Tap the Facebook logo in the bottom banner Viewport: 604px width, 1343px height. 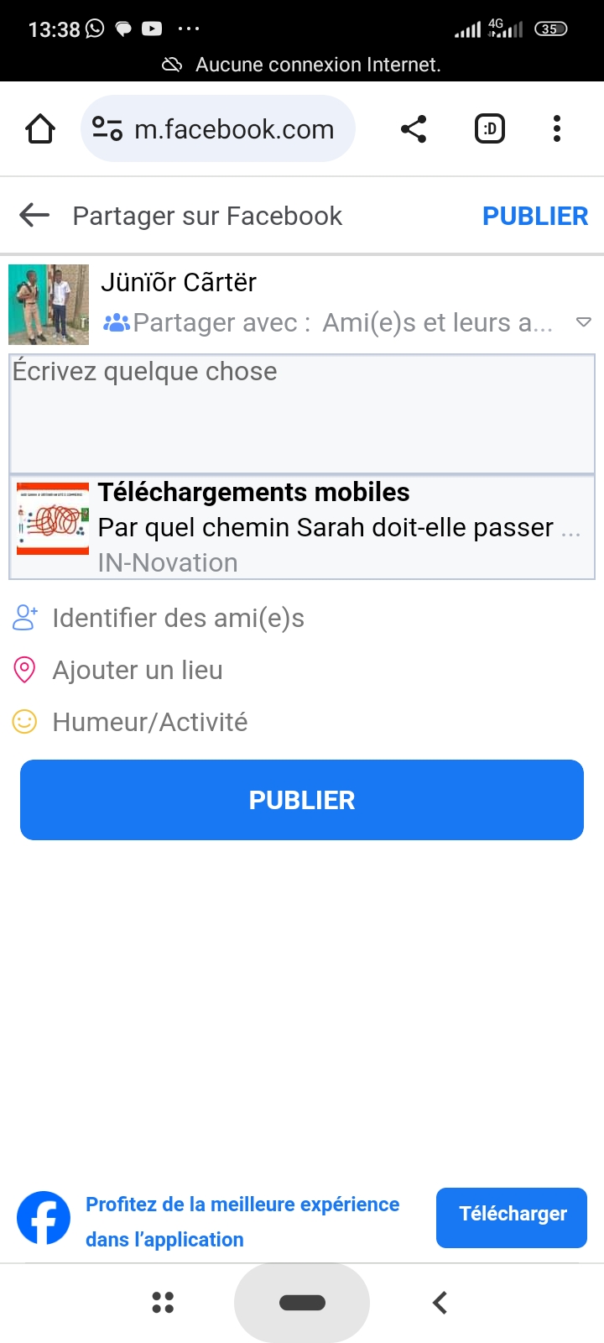point(44,1219)
